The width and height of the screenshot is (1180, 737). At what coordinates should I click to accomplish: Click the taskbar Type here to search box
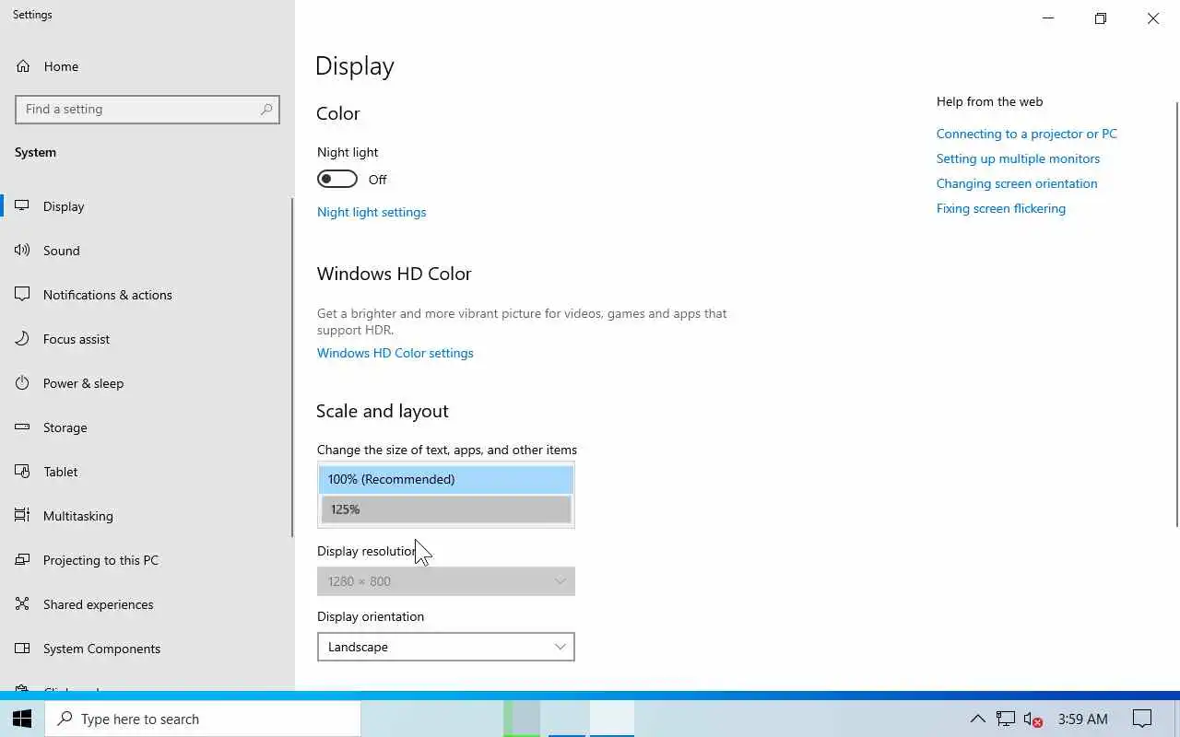click(x=203, y=719)
